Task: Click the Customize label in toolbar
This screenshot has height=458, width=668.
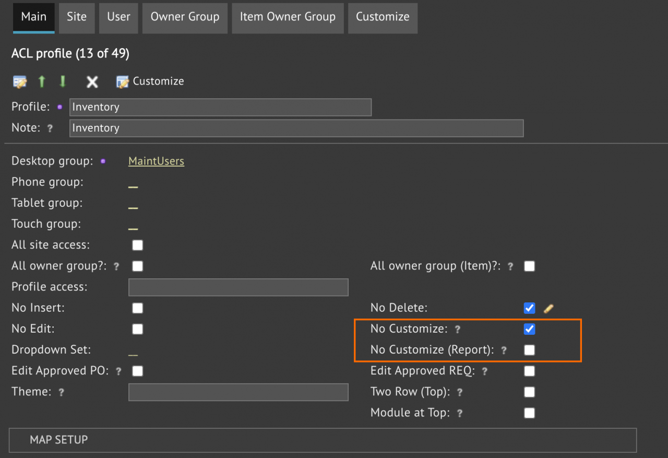Action: click(158, 81)
